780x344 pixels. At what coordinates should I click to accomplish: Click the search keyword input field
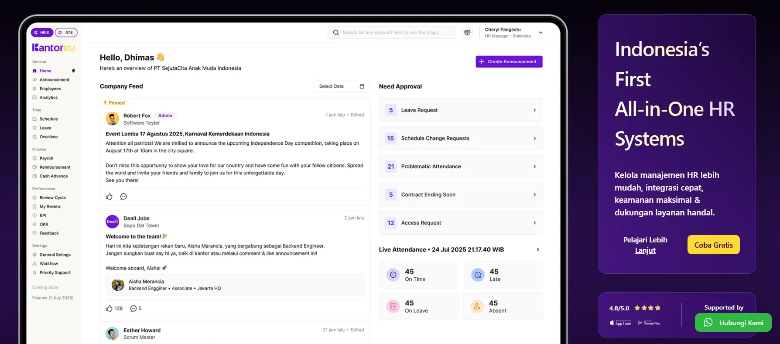(x=395, y=33)
